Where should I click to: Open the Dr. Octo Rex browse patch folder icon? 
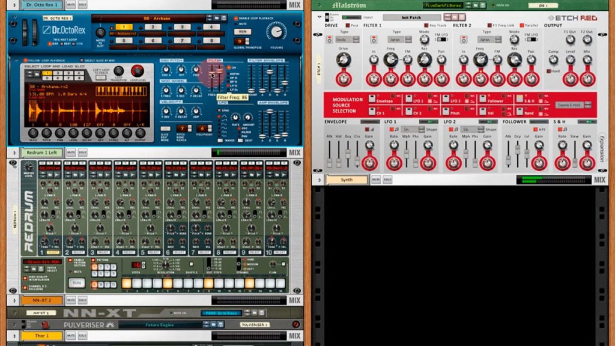coord(216,18)
